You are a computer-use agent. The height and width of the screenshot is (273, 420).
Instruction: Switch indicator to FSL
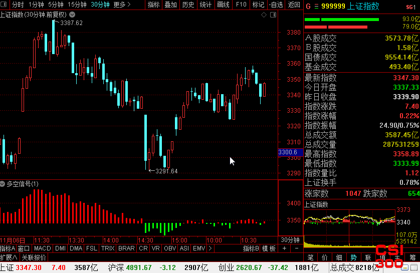92,248
